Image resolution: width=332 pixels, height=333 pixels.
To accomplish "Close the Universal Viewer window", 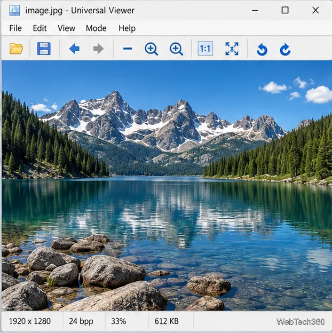I will pyautogui.click(x=315, y=10).
